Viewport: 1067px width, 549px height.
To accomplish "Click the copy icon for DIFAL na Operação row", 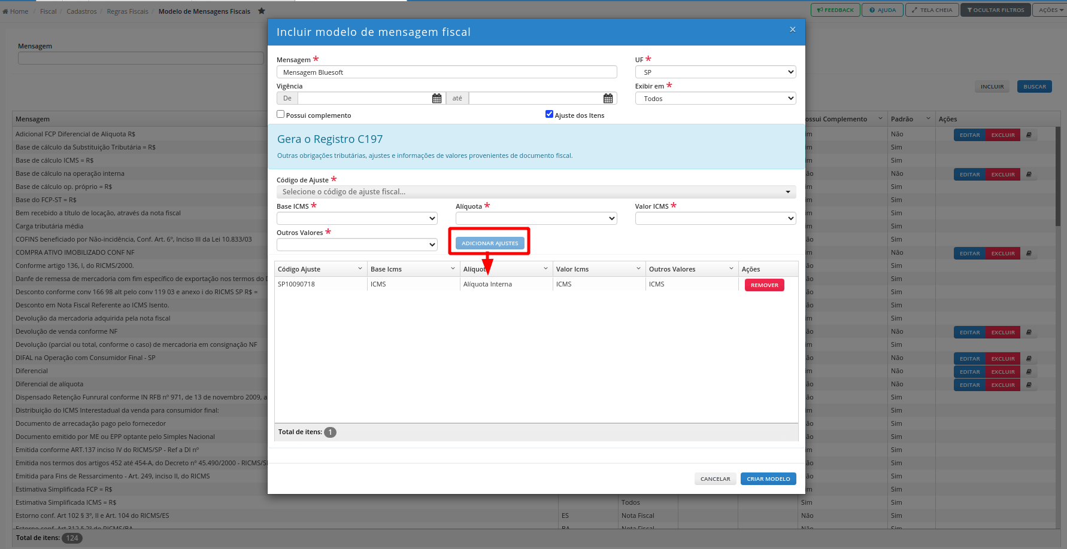I will click(x=1029, y=359).
